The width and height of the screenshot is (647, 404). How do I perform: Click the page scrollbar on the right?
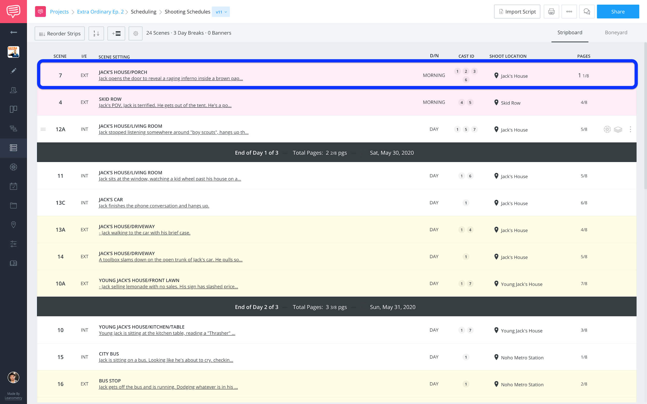pyautogui.click(x=645, y=115)
